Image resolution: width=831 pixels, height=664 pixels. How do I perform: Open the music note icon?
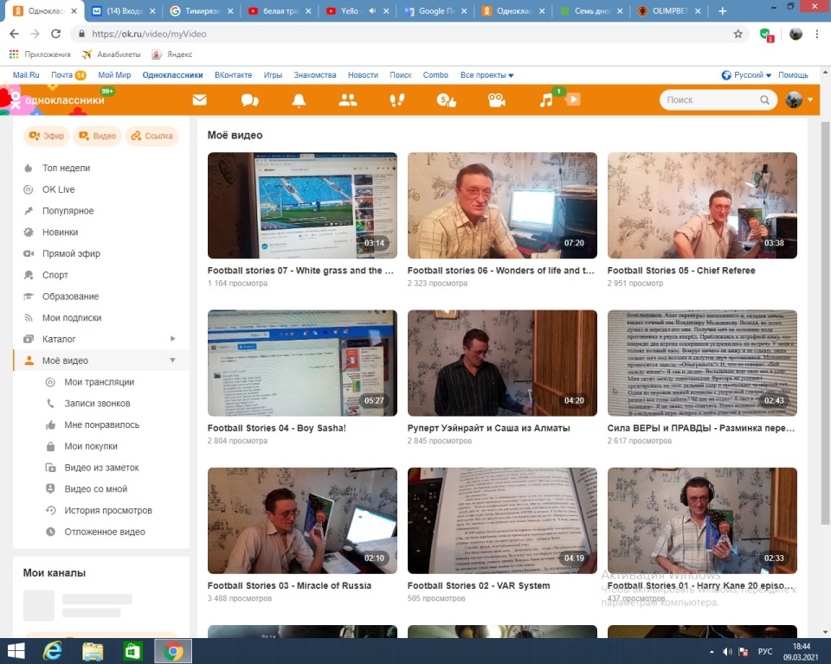[546, 99]
